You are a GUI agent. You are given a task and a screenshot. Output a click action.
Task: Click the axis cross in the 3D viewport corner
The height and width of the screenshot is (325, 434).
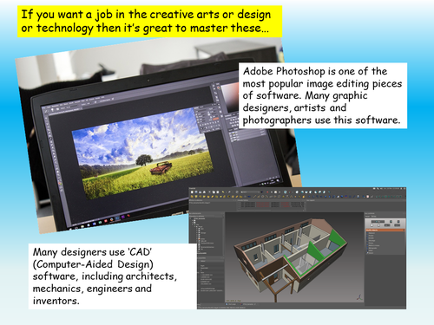pyautogui.click(x=359, y=297)
